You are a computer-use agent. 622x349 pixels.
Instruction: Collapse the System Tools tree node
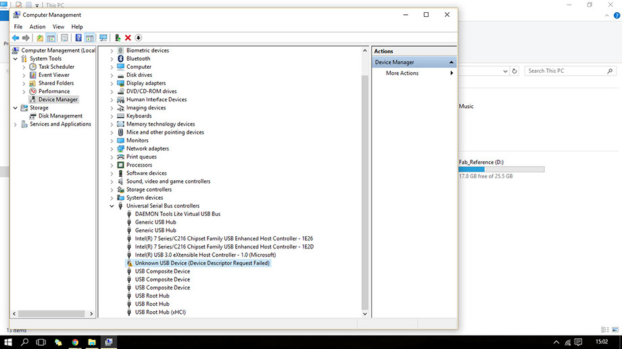16,59
